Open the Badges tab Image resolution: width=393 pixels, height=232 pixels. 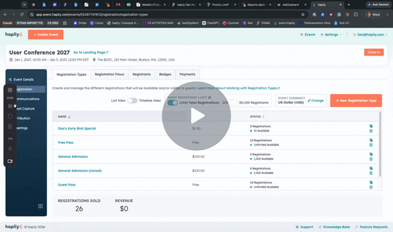(x=165, y=74)
